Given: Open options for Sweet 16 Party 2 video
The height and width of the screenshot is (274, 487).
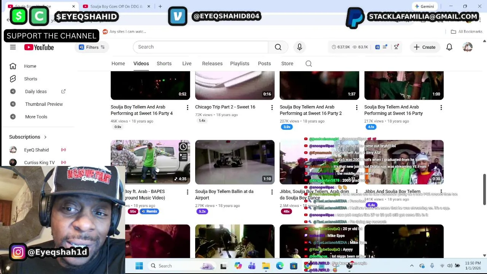Looking at the screenshot, I should (356, 108).
